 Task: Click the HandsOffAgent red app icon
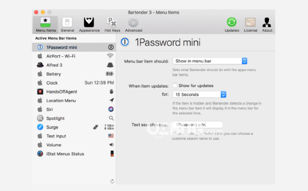40,92
